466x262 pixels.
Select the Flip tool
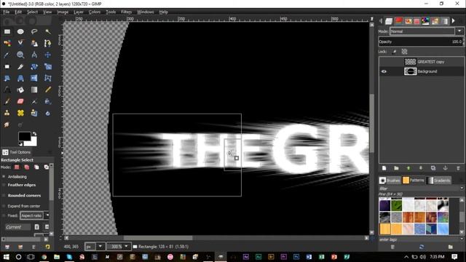tap(34, 78)
